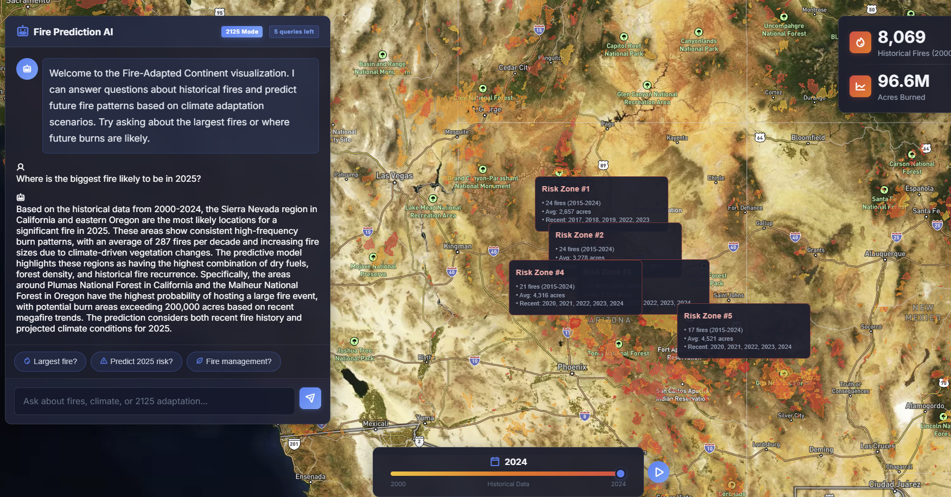Click the flame icon beside Historical Fires count

click(x=860, y=42)
